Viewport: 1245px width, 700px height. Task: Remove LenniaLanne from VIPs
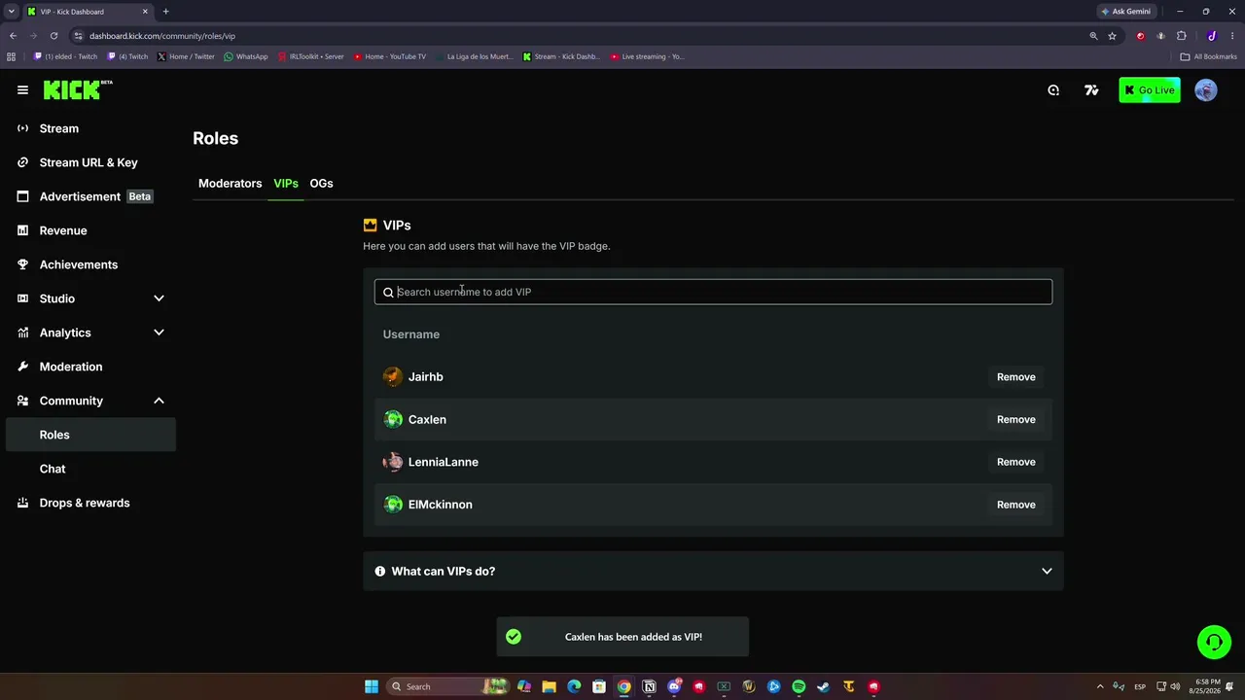pyautogui.click(x=1015, y=462)
